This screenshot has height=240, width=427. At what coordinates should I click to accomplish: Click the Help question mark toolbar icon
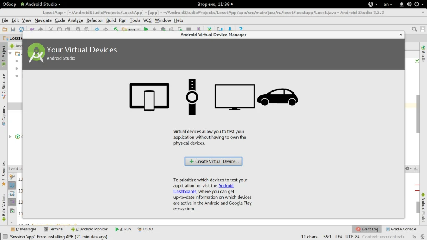click(x=241, y=29)
